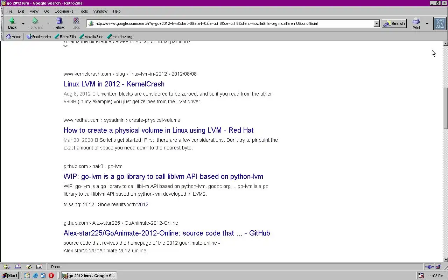Click the URL address field
The width and height of the screenshot is (448, 280).
pos(234,23)
